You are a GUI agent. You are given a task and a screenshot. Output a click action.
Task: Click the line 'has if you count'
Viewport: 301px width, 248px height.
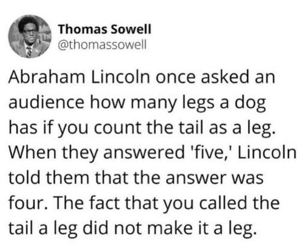[x=141, y=128]
